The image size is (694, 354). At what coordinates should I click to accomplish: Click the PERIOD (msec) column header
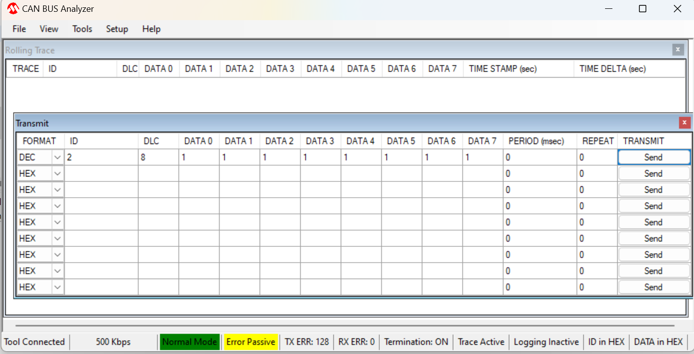tap(540, 141)
